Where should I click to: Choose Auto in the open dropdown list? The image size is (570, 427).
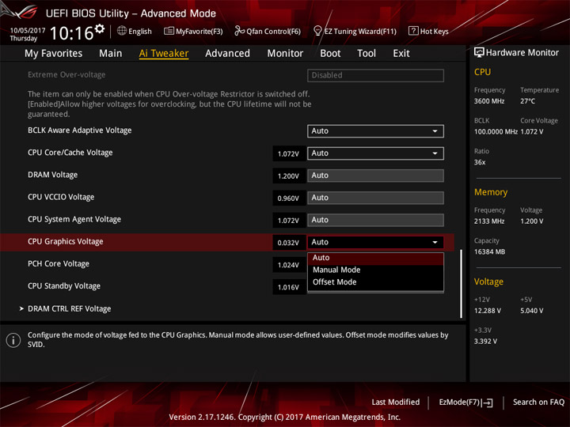point(375,258)
